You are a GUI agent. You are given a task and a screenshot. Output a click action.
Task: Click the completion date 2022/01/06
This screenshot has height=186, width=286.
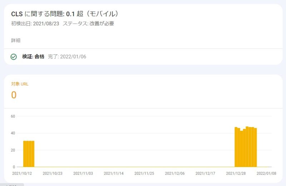coord(73,56)
